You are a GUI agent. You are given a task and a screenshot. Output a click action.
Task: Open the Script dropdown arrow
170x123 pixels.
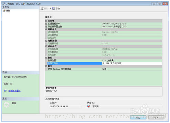tap(50, 8)
